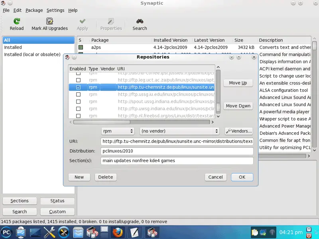Click the lock screen icon
Image resolution: width=319 pixels, height=239 pixels.
[x=309, y=229]
